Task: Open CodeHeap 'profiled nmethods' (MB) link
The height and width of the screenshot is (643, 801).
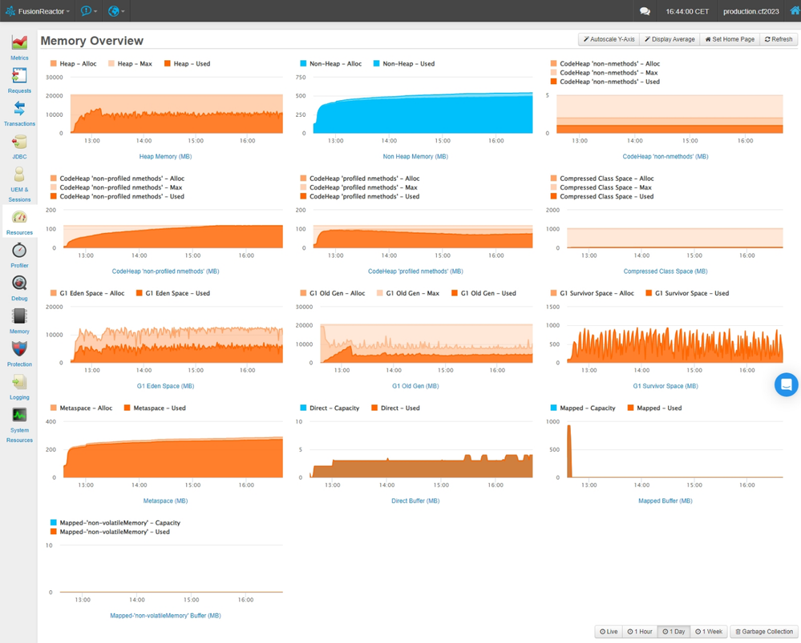Action: 415,271
